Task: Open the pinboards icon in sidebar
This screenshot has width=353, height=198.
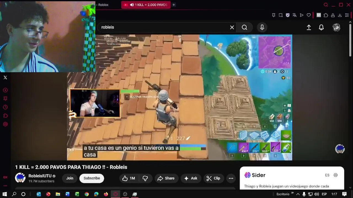Action: tap(5, 98)
